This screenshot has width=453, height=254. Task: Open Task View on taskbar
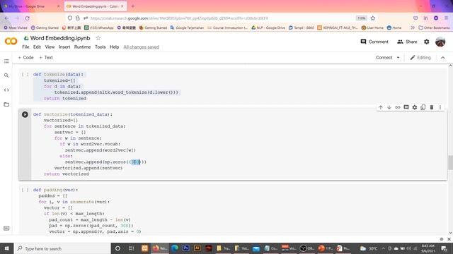coord(131,248)
